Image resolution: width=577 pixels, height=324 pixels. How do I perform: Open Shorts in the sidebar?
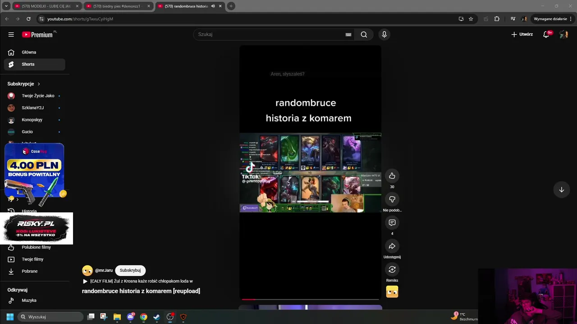(x=35, y=64)
